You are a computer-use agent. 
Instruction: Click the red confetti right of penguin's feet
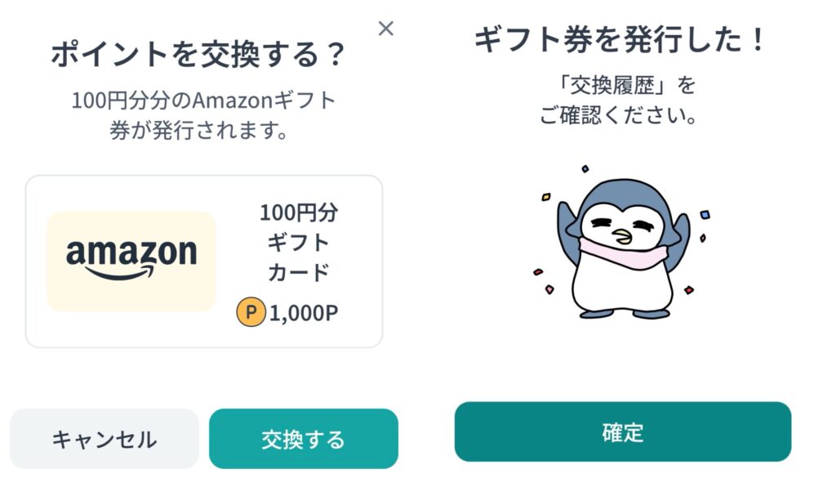(x=689, y=289)
